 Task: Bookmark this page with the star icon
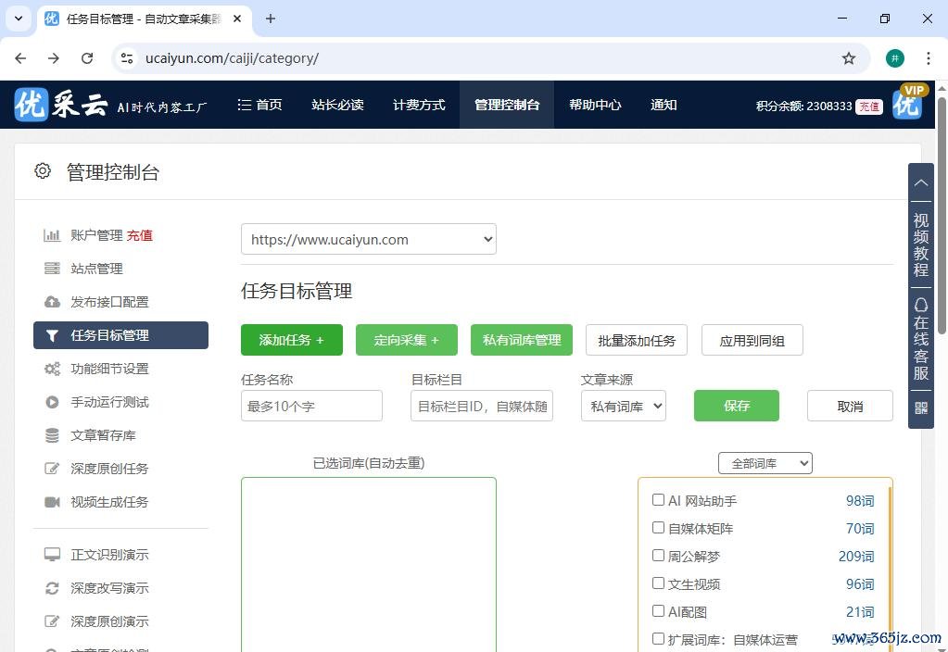(x=849, y=58)
